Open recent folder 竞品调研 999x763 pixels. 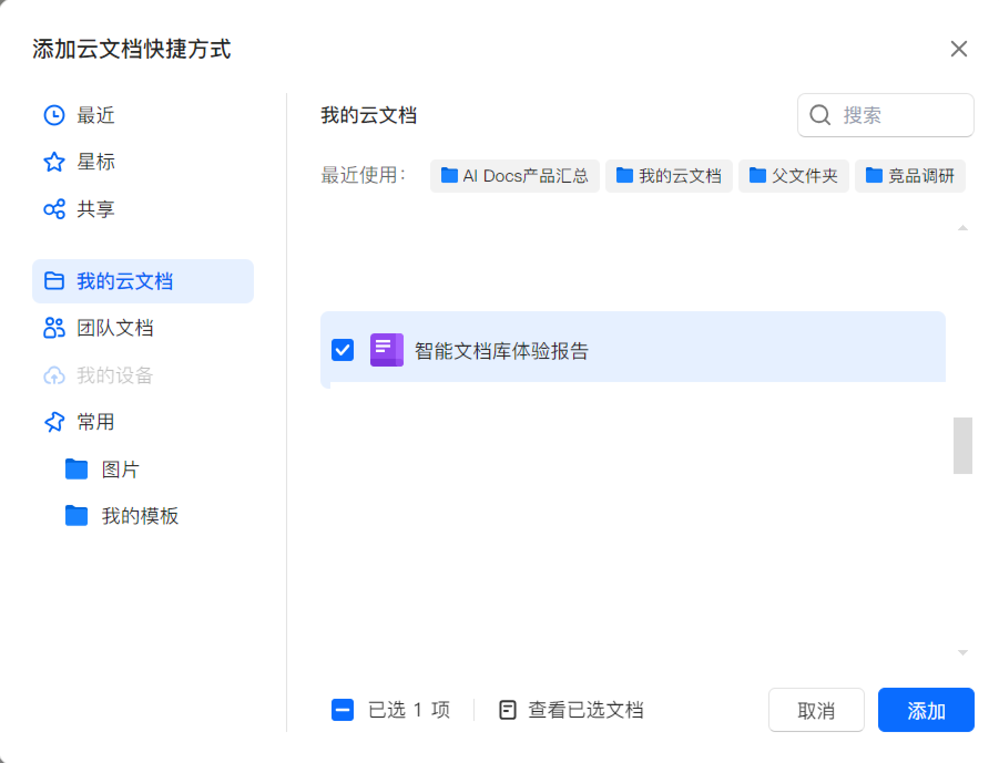(910, 176)
